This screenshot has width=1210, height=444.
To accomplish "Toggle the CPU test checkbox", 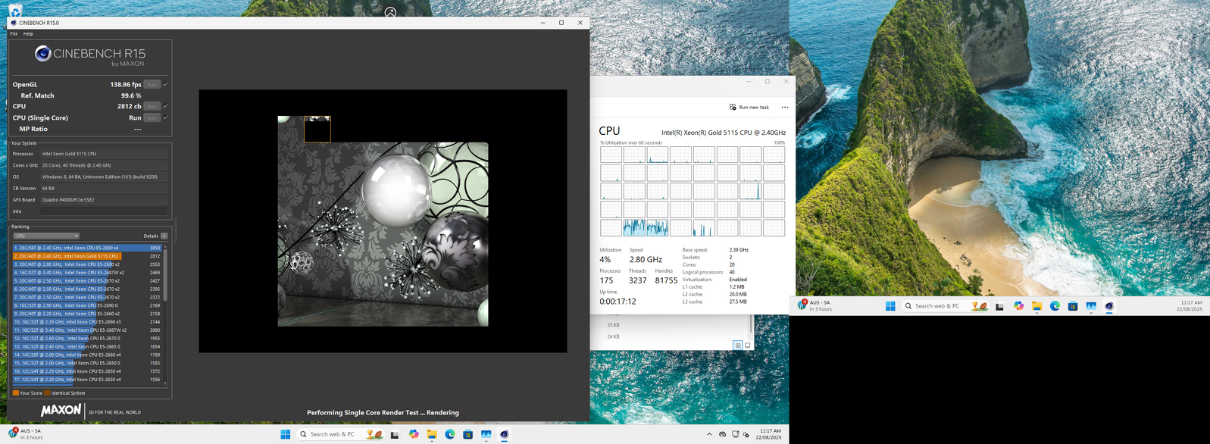I will tap(166, 106).
